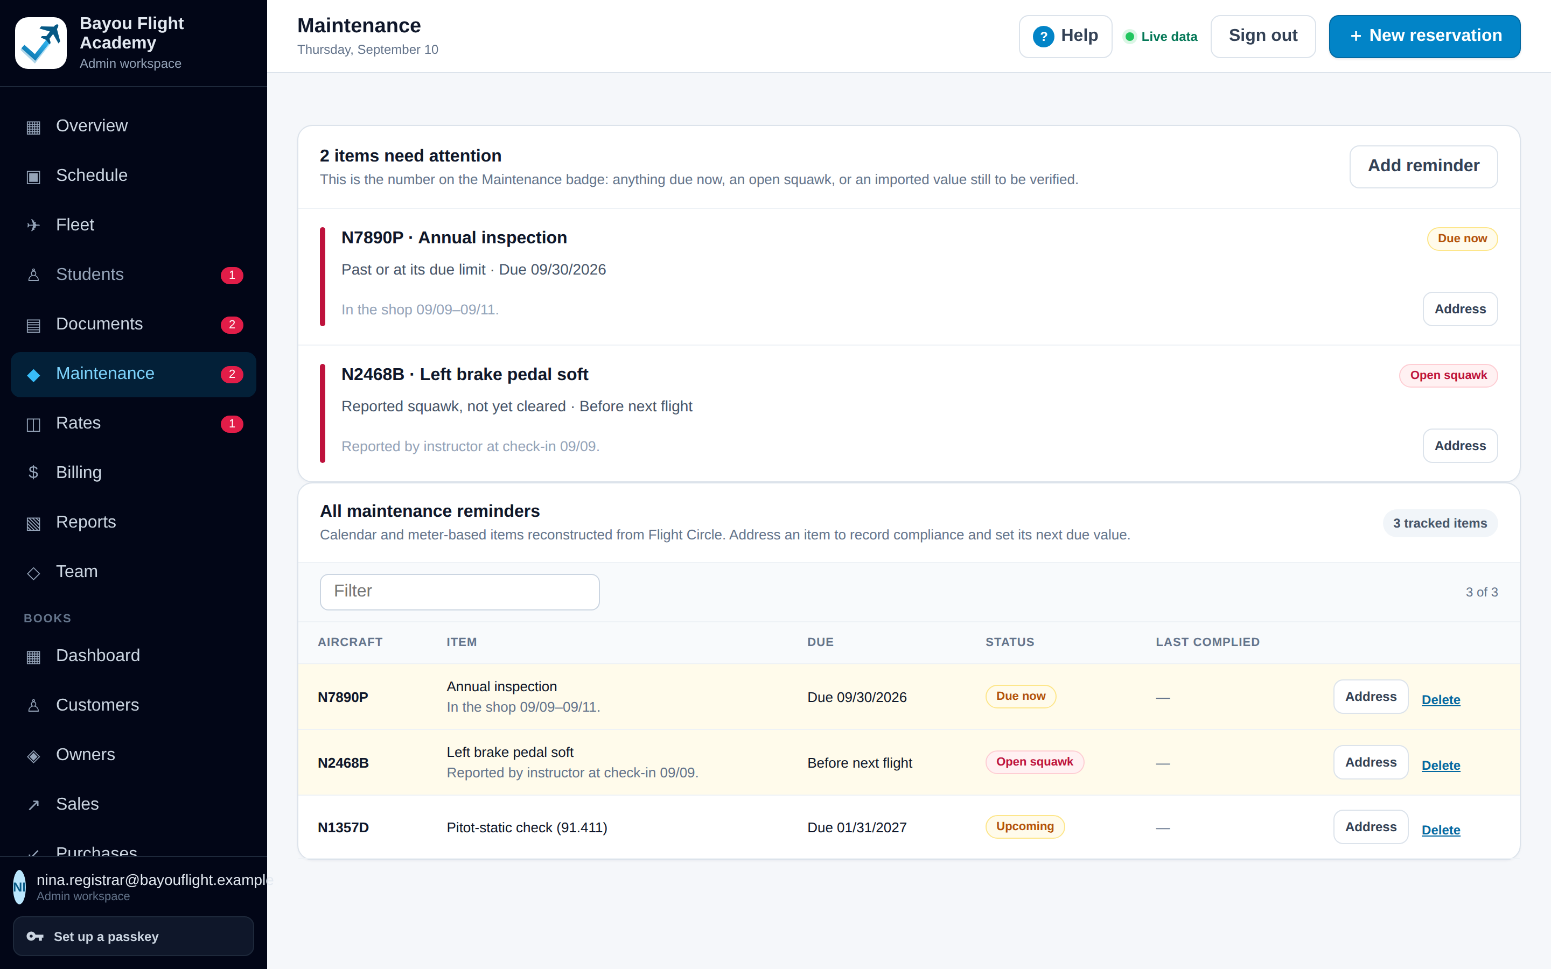1551x969 pixels.
Task: Click Sign out
Action: (x=1262, y=37)
